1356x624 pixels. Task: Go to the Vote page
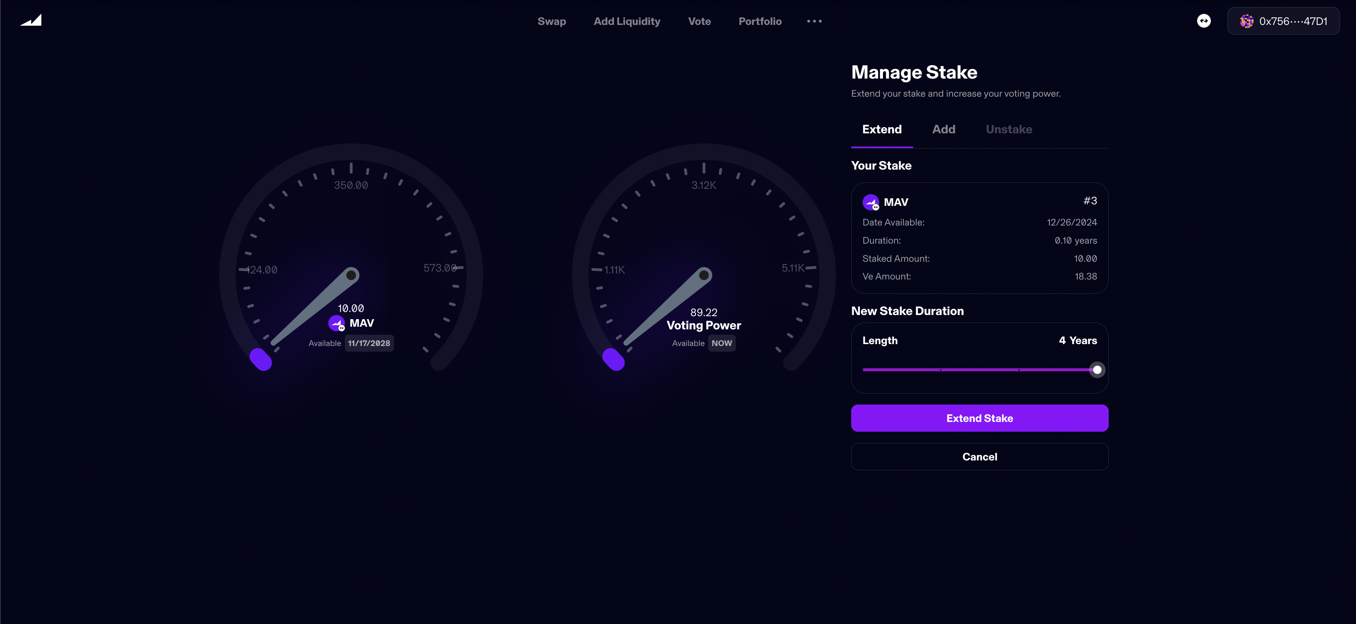tap(699, 22)
